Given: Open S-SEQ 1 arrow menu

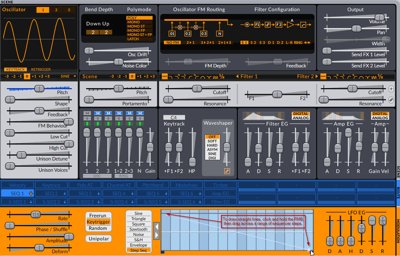Looking at the screenshot, I should pyautogui.click(x=31, y=202).
